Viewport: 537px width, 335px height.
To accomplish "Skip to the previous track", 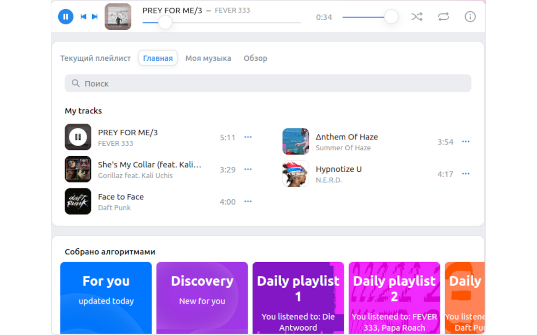I will [83, 17].
